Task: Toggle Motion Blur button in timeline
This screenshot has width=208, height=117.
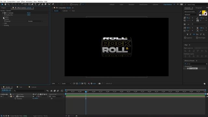Action: click(58, 91)
